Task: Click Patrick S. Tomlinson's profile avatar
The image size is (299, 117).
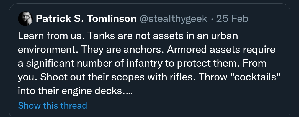Action: coord(25,19)
